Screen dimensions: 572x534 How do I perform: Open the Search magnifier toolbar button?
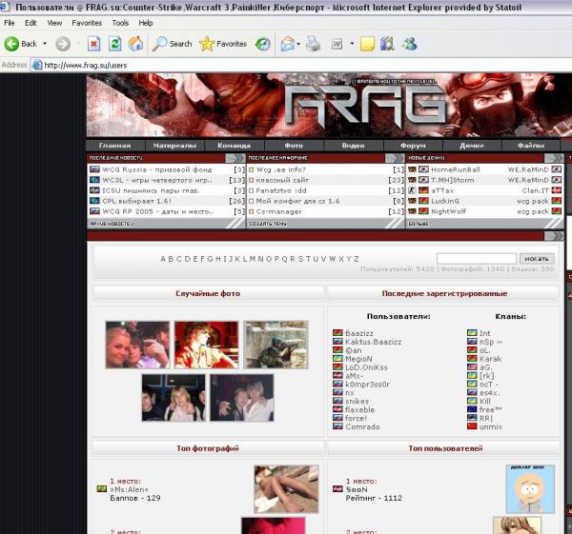tap(173, 44)
